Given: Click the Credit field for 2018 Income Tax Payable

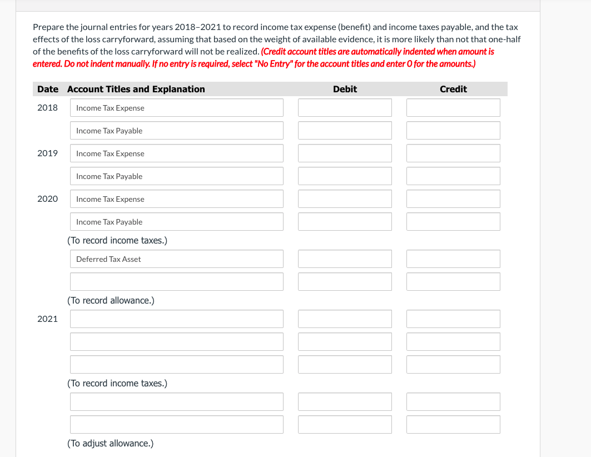Looking at the screenshot, I should coord(453,130).
